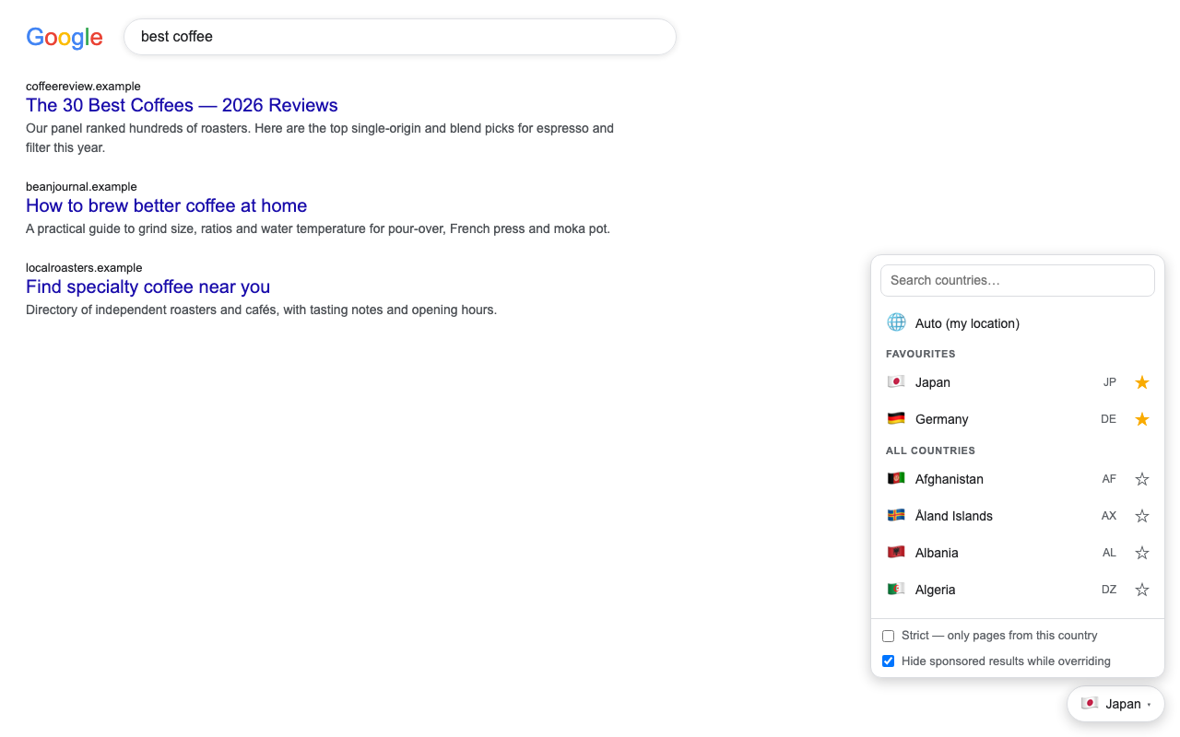Click the FAVOURITES section heading
Image resolution: width=1180 pixels, height=737 pixels.
(920, 354)
